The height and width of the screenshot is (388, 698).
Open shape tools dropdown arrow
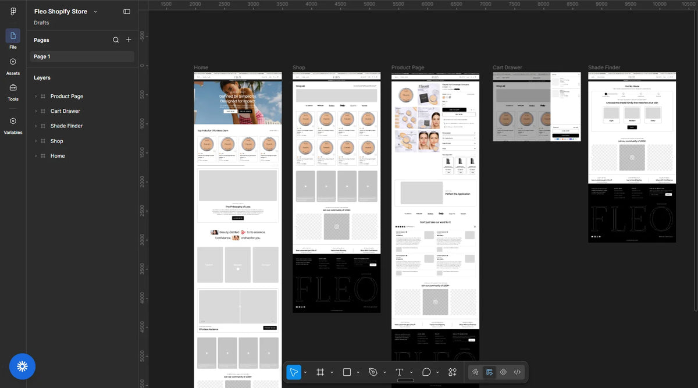click(x=358, y=373)
